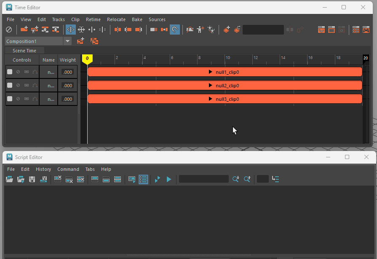Screen dimensions: 377x259
Task: Click the first track's Weight value field
Action: (x=67, y=72)
